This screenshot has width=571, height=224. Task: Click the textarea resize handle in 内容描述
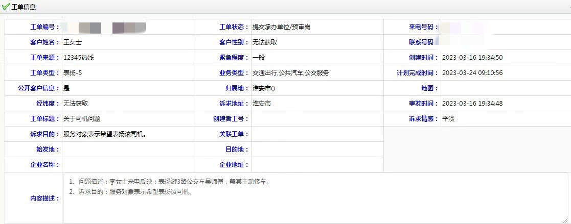[564, 220]
